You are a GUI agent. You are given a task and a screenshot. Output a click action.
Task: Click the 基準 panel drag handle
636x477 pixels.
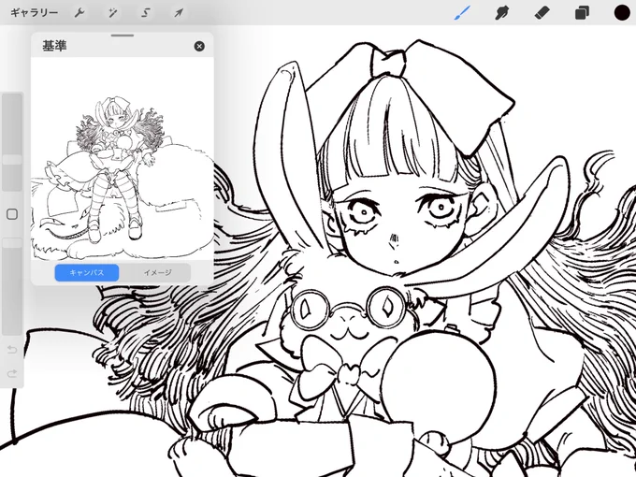[x=123, y=36]
